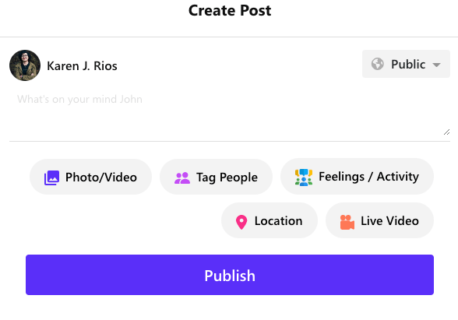Click the Photo/Video gallery icon
This screenshot has height=320, width=458.
[51, 178]
